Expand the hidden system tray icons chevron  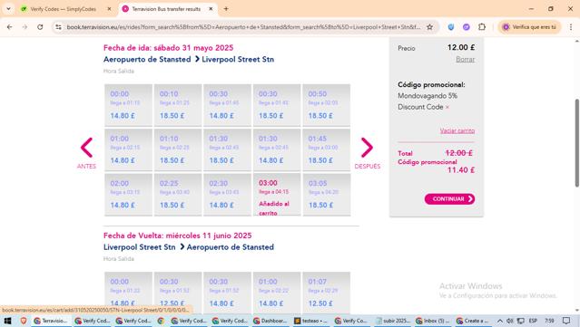click(500, 321)
